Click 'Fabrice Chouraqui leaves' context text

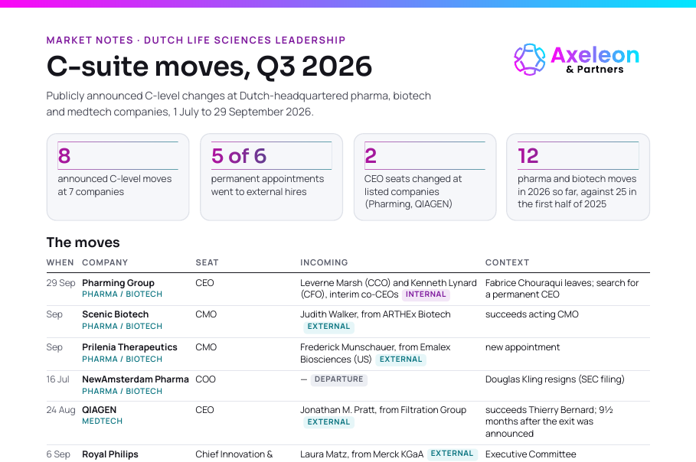coord(538,283)
